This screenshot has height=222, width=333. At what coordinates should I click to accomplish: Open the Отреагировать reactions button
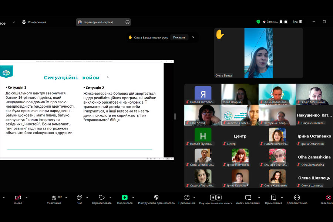[101, 199]
